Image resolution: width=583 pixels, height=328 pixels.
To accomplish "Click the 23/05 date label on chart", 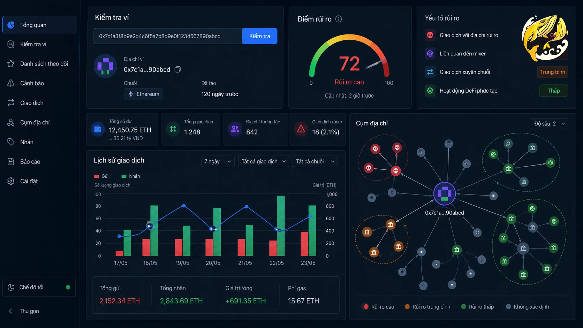I will coord(308,263).
